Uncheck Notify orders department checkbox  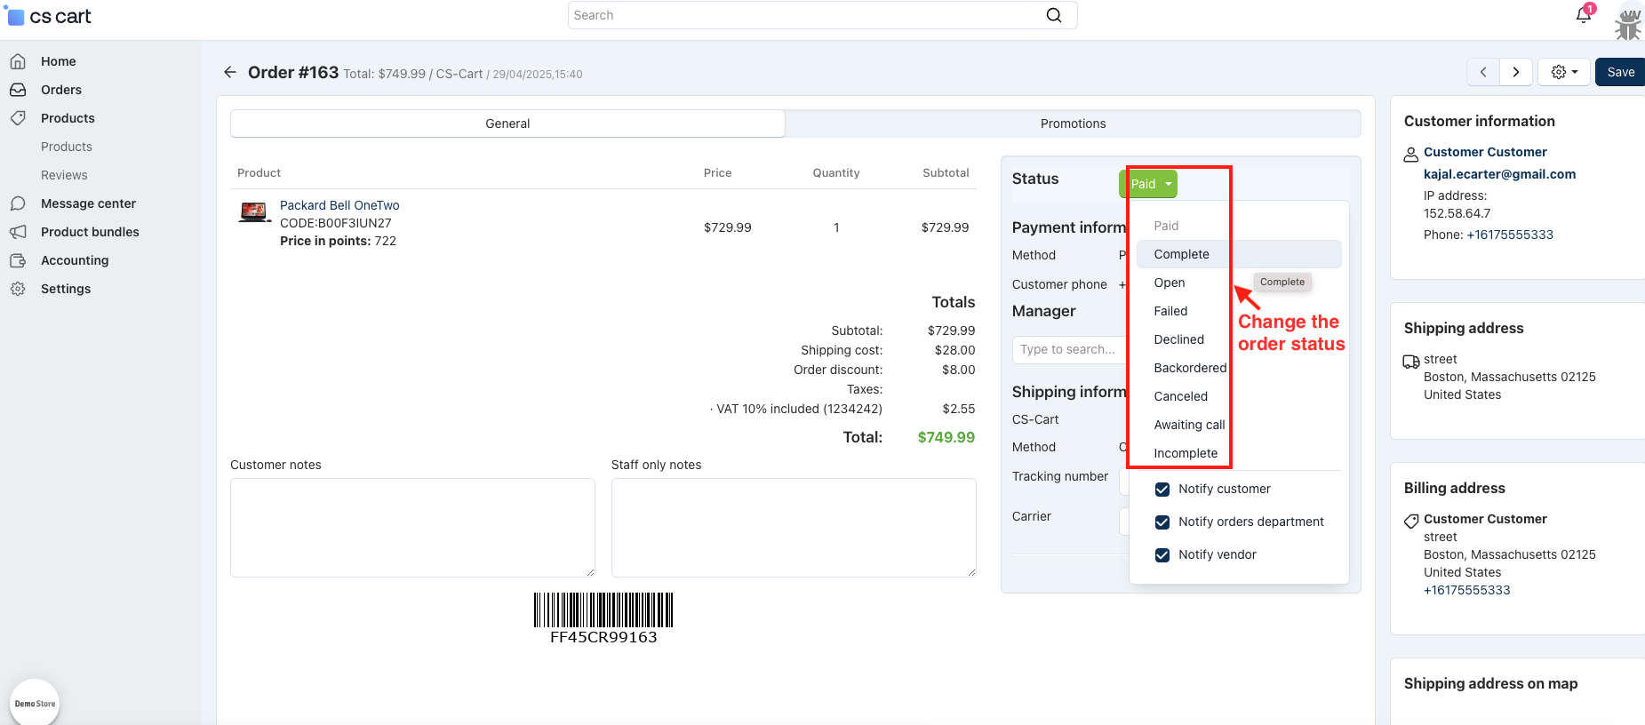(x=1162, y=522)
